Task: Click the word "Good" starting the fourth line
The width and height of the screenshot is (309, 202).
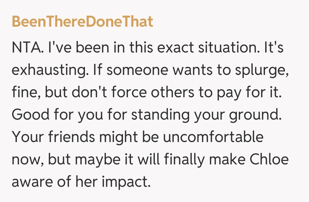Action: click(x=30, y=115)
